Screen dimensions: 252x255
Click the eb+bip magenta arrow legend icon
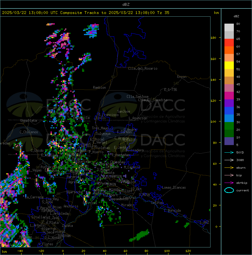click(229, 183)
